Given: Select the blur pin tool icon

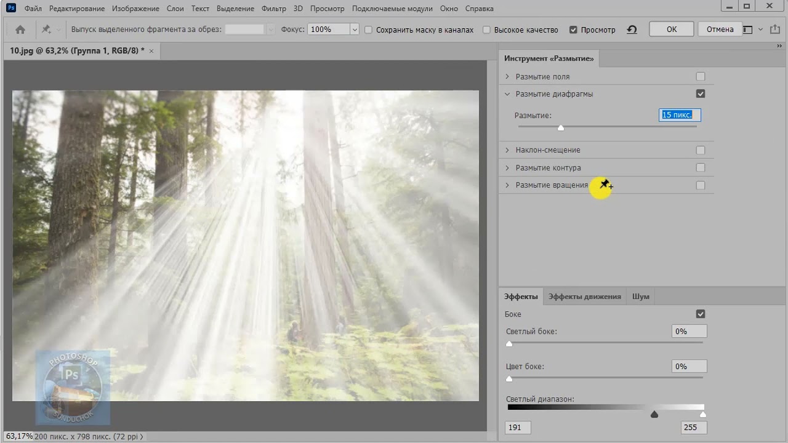Looking at the screenshot, I should [x=46, y=30].
